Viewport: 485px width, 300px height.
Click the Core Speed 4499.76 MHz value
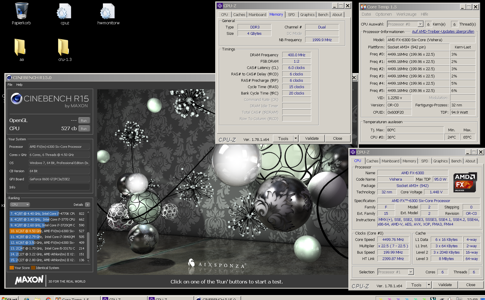pyautogui.click(x=393, y=239)
